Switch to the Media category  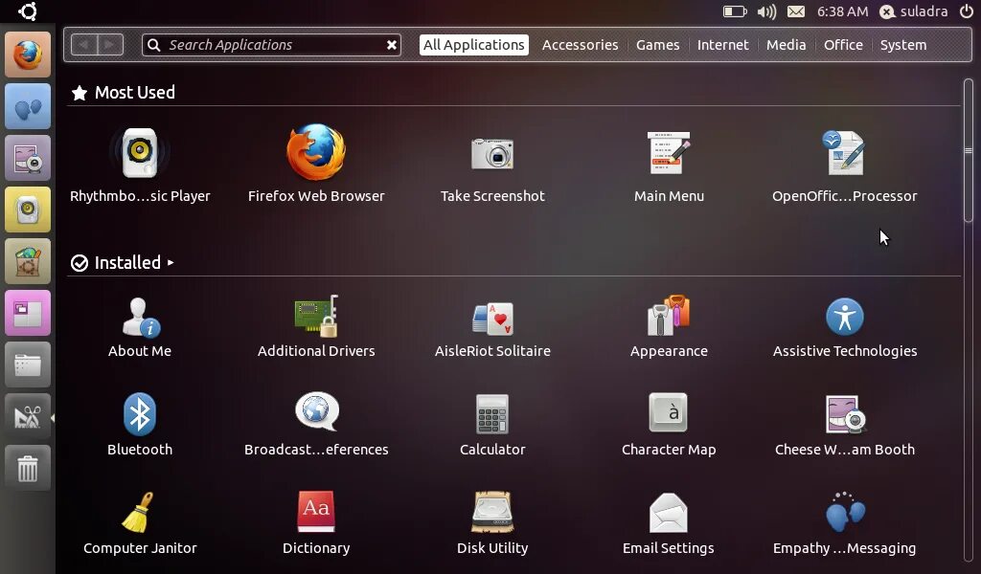(786, 45)
